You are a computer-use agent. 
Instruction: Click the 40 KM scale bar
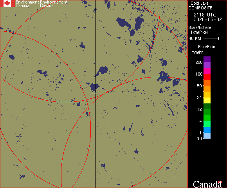211,38
